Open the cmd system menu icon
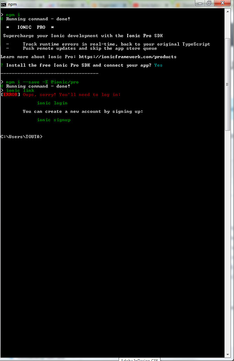 pyautogui.click(x=4, y=4)
